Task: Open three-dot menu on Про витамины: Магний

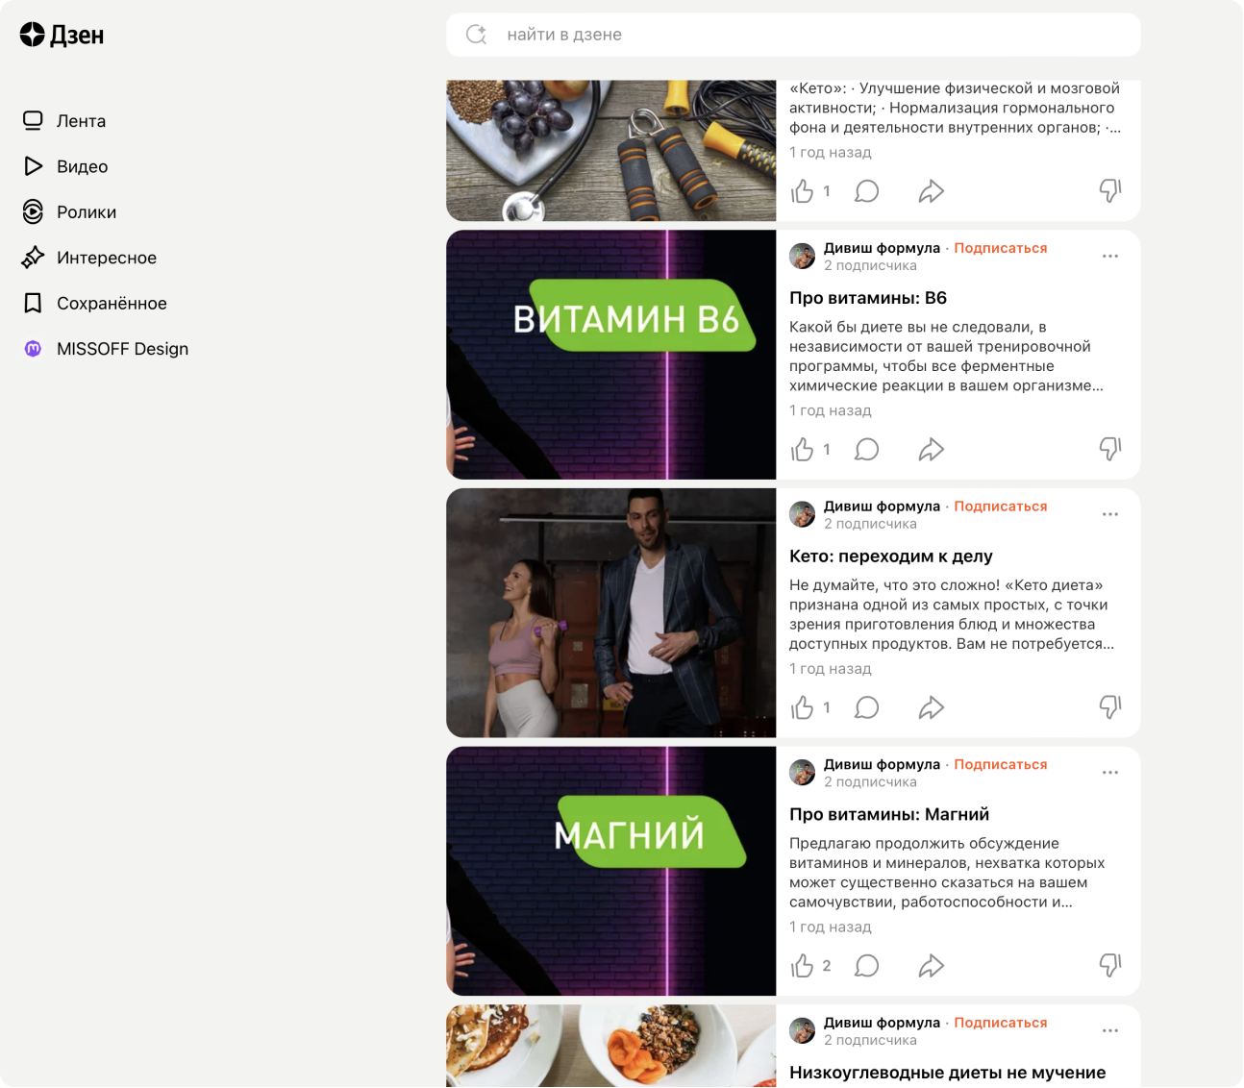Action: (x=1110, y=773)
